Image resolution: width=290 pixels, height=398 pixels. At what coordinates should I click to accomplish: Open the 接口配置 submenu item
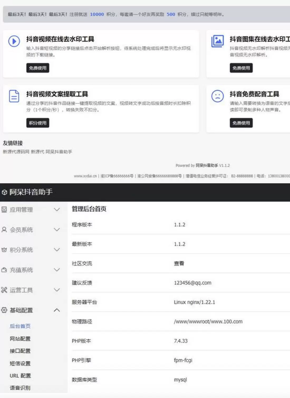20,351
